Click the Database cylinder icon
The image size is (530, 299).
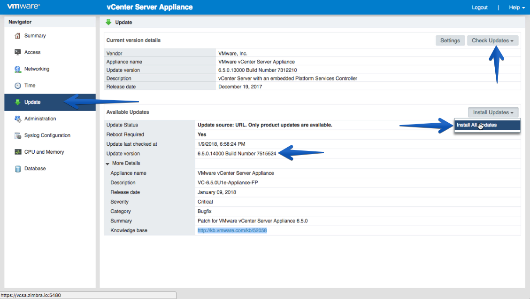pos(17,169)
